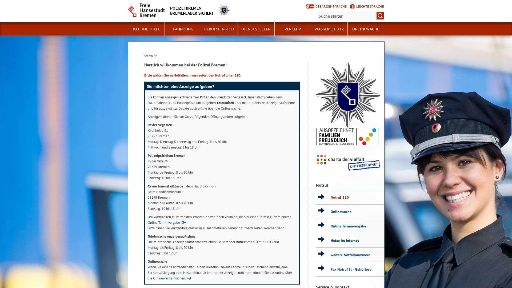The image size is (512, 288).
Task: Open Online Terminvergabe in the sidebar
Action: click(348, 226)
